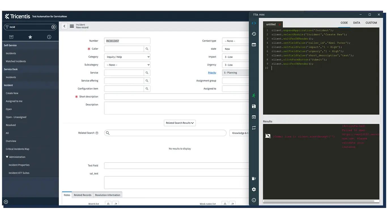
Task: Open the history icon in TTA mini
Action: tap(254, 34)
